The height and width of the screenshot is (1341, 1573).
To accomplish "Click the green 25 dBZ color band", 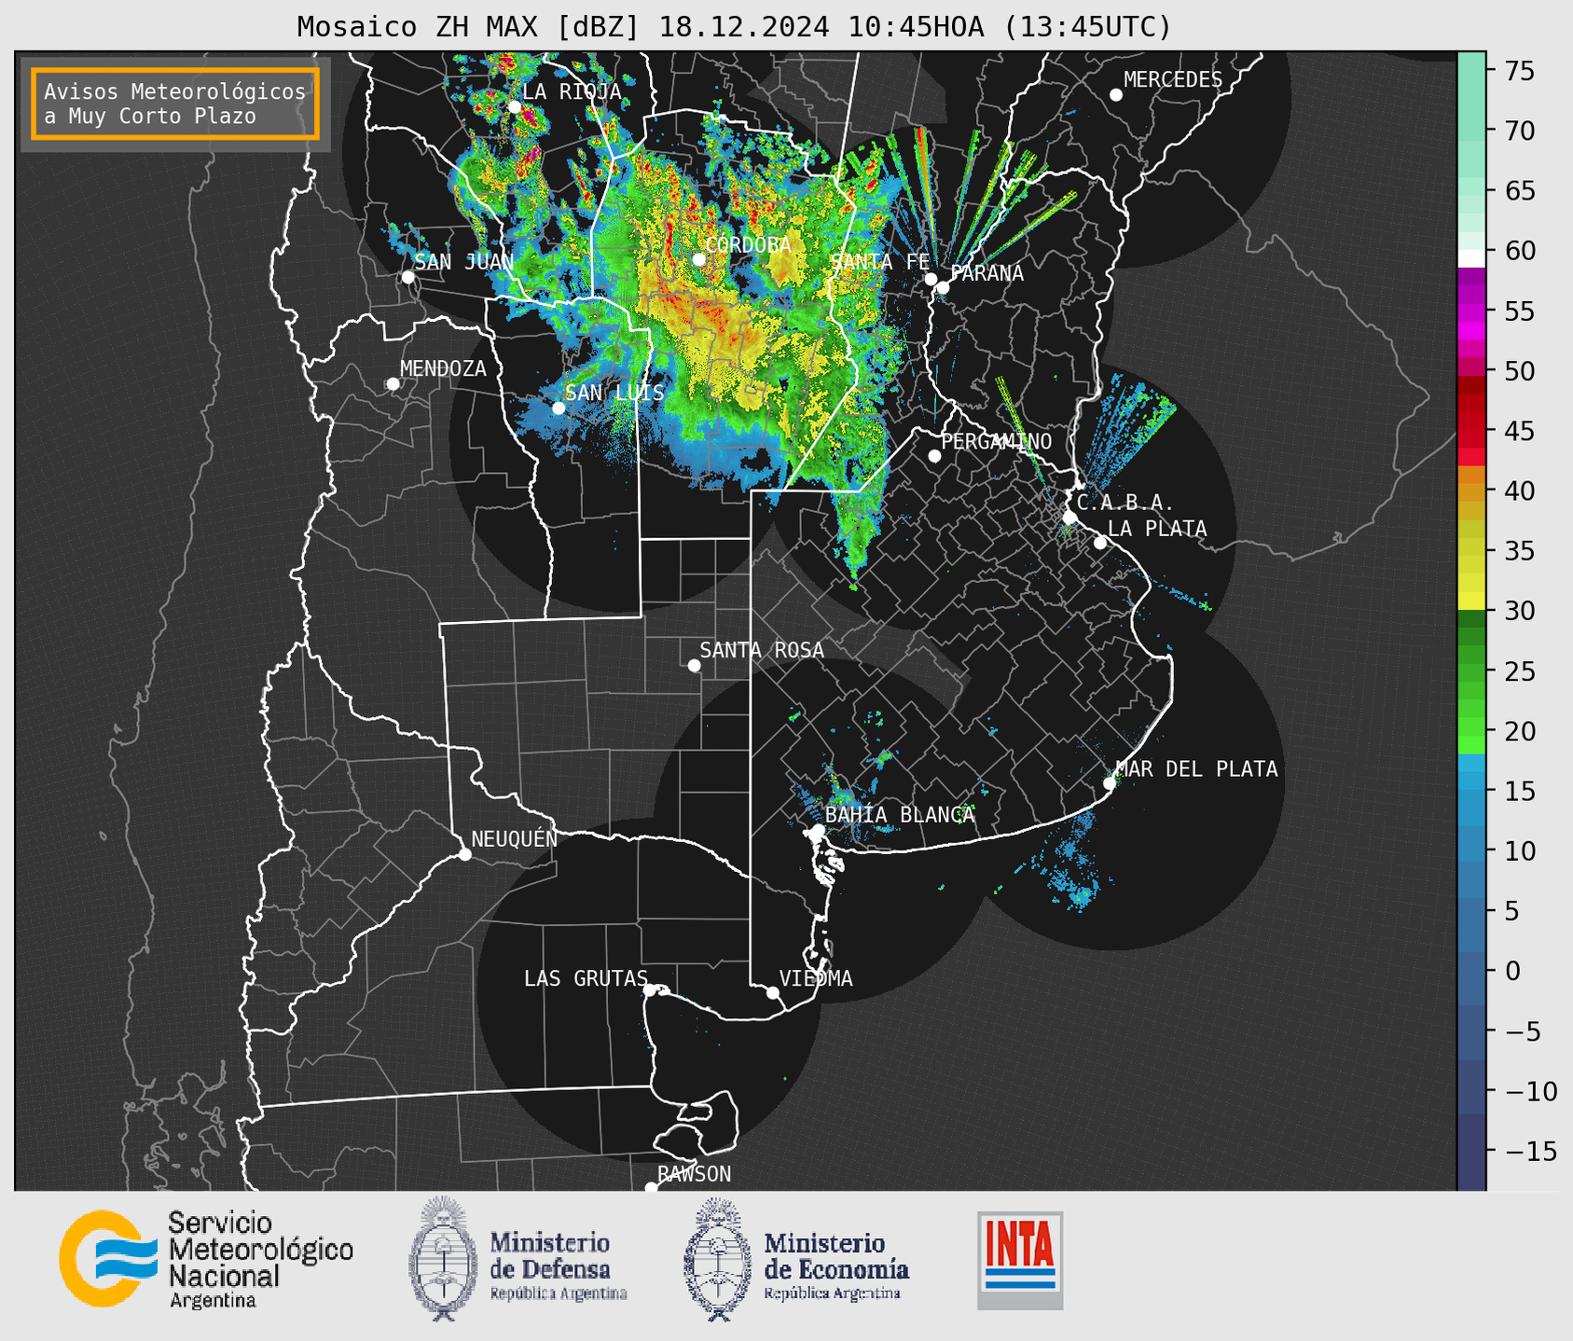I will pos(1471,671).
